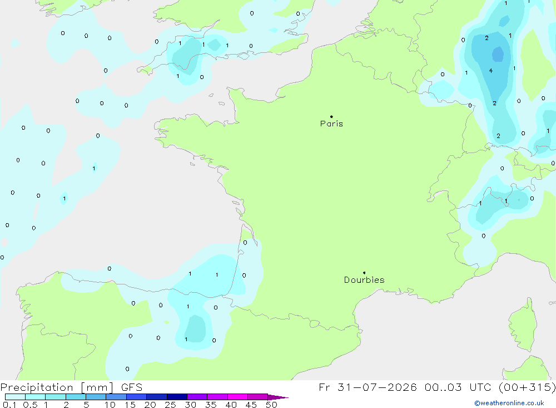Screen dimensions: 556x408
Task: Select the black dot marking Dourbies
Action: tap(364, 273)
